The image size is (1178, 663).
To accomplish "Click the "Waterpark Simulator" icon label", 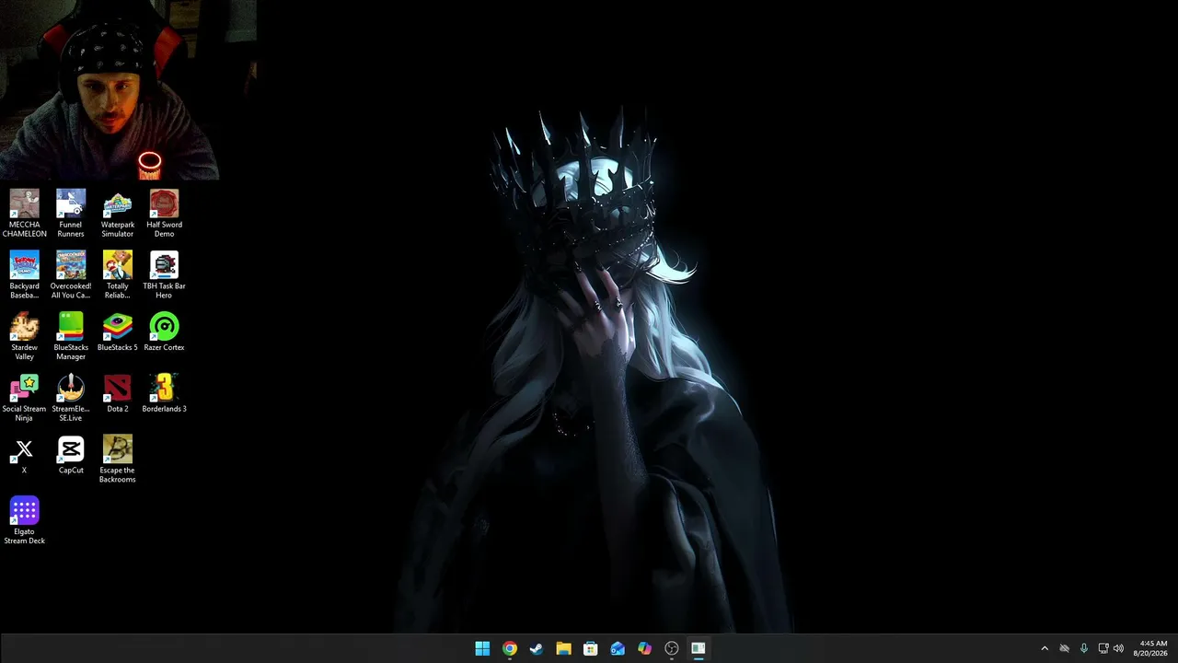I will 118,229.
